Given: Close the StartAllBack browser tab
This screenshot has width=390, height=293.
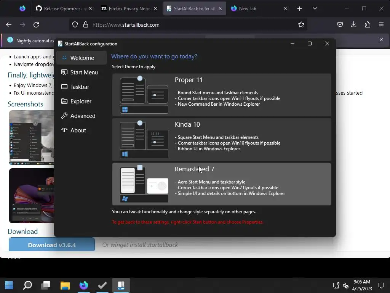Looking at the screenshot, I should [220, 8].
